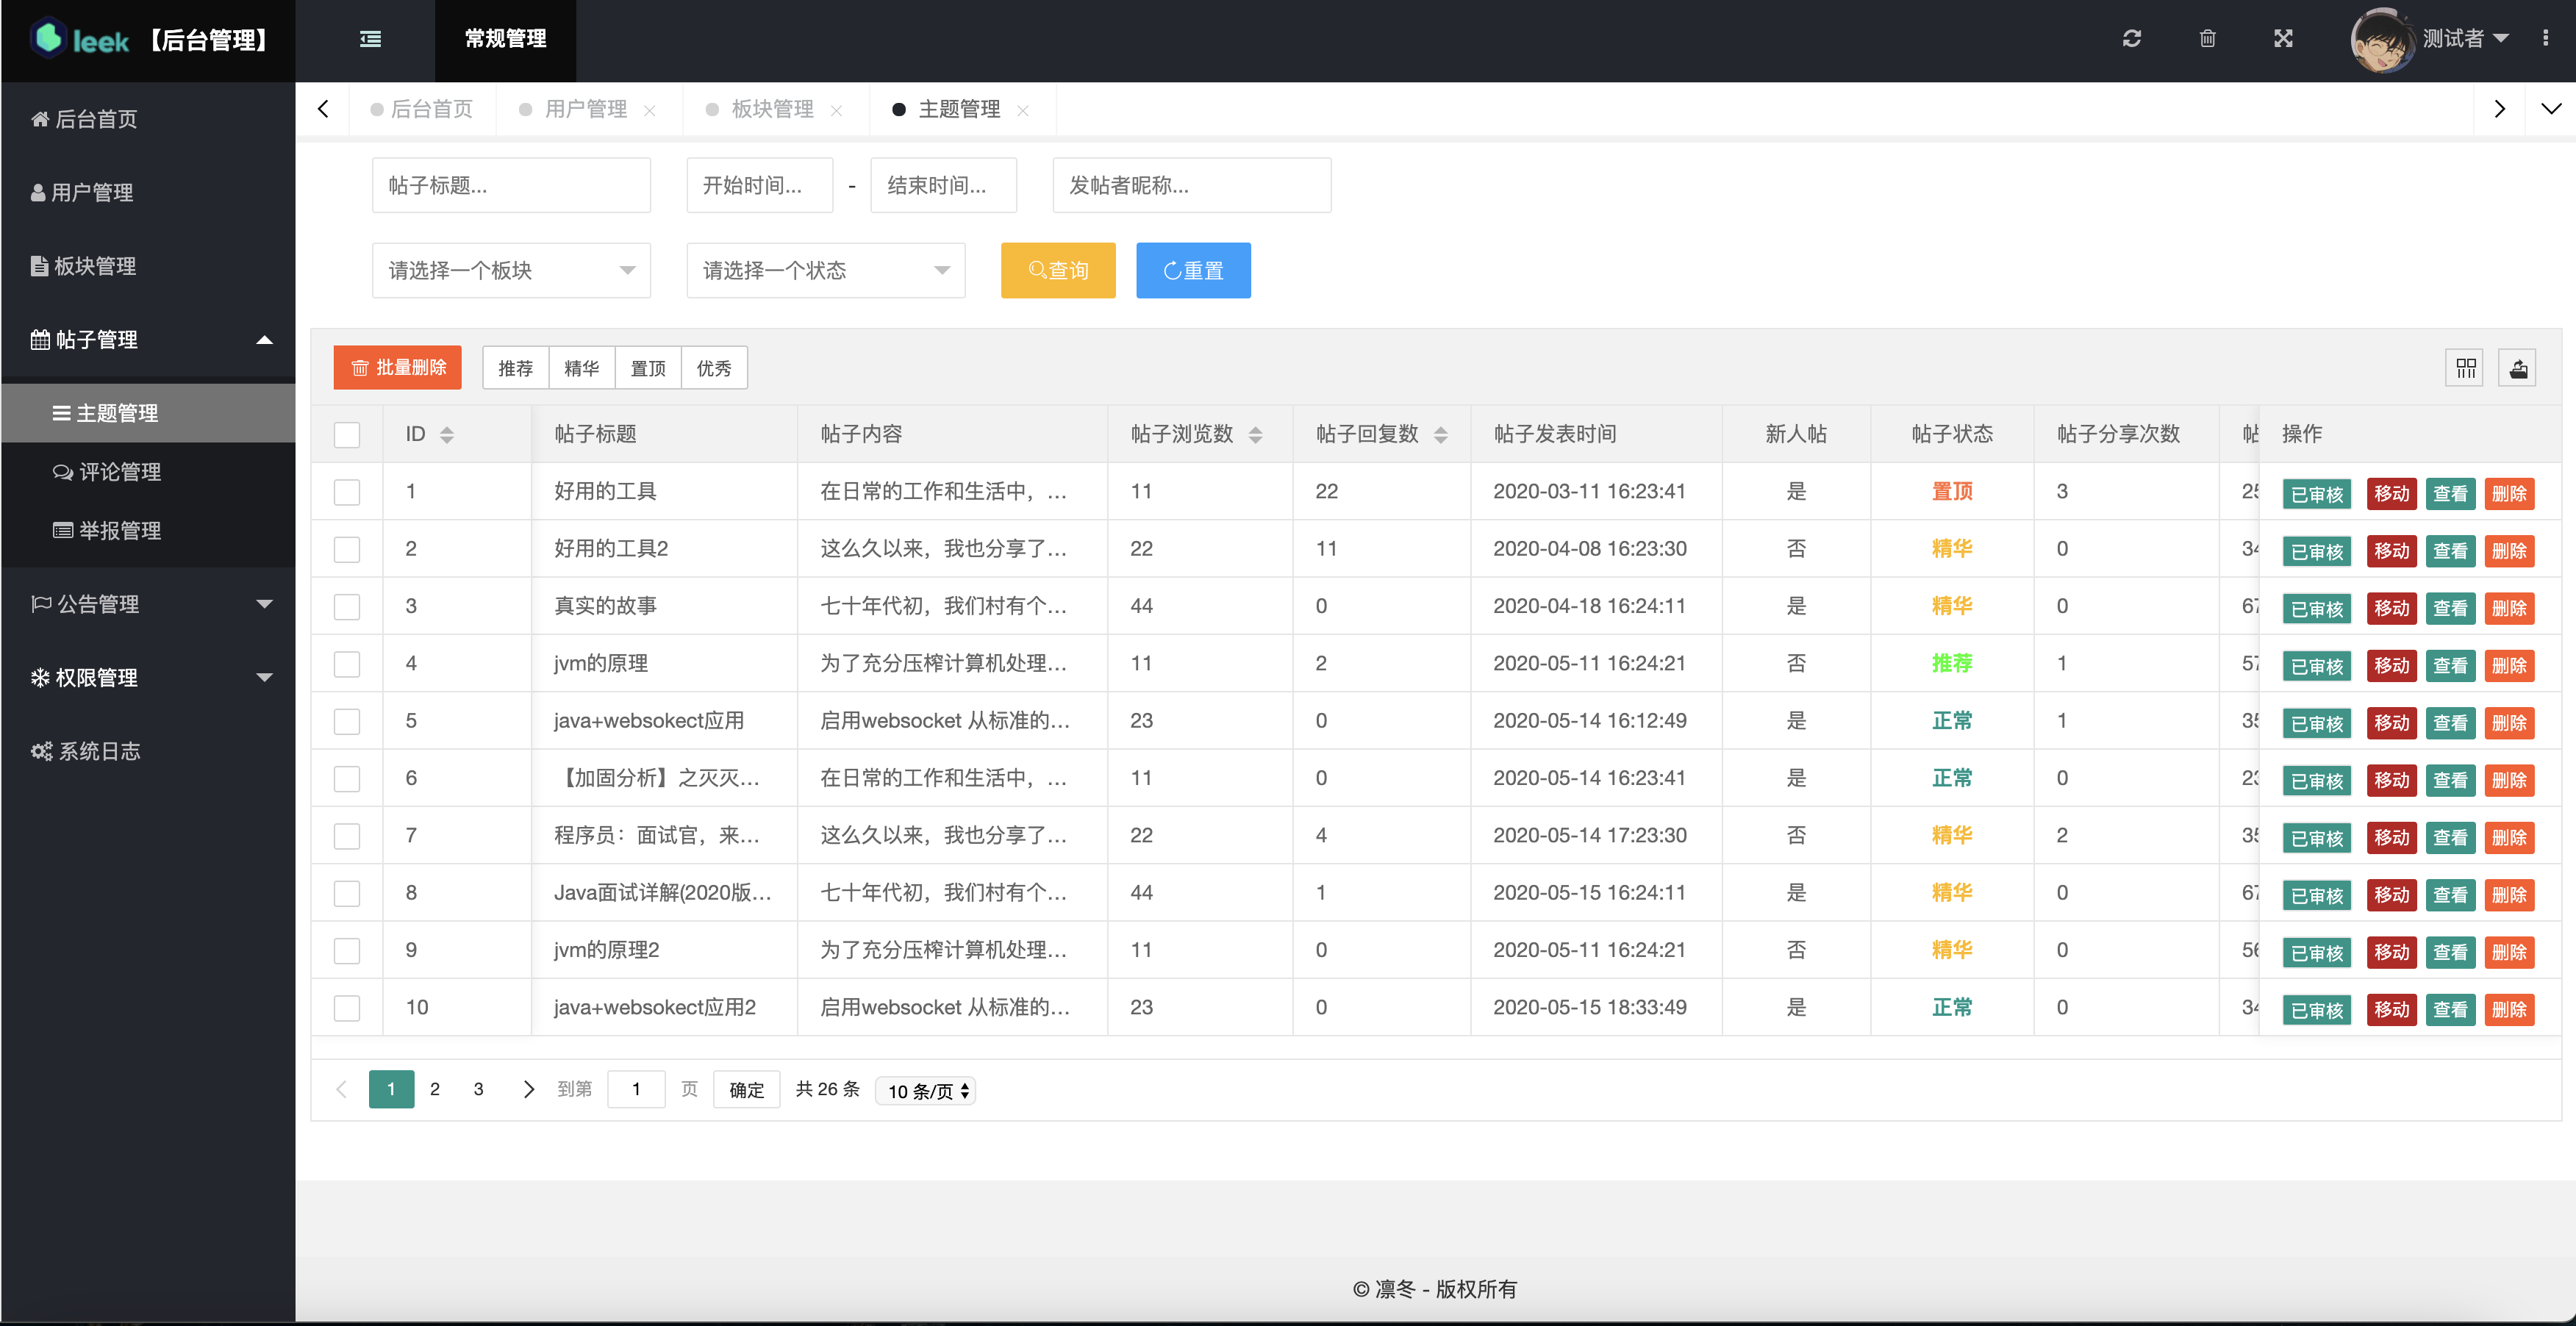Expand the 公告管理 sidebar group
The height and width of the screenshot is (1326, 2576).
pyautogui.click(x=148, y=604)
